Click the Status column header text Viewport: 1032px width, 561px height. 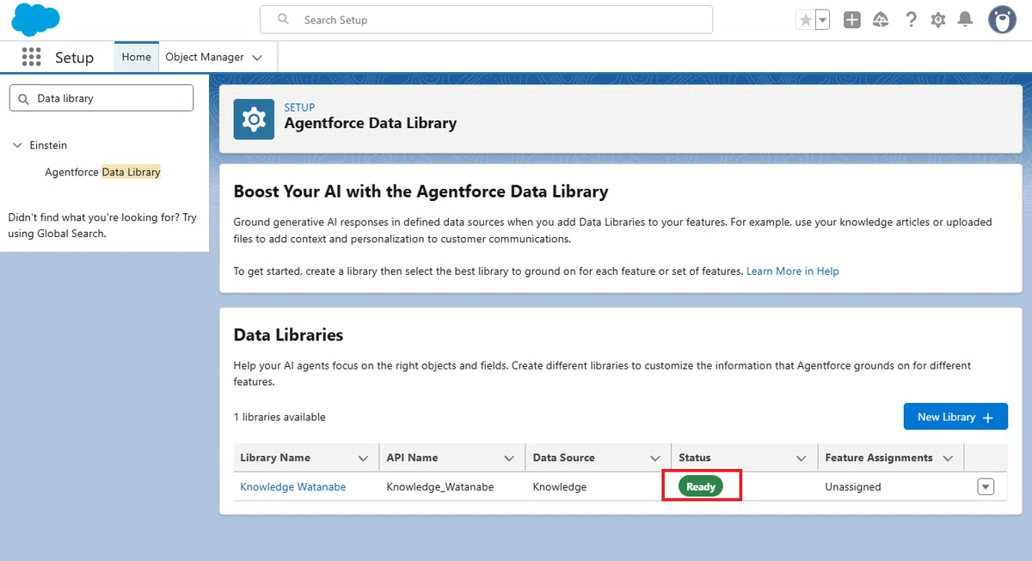[x=695, y=458]
